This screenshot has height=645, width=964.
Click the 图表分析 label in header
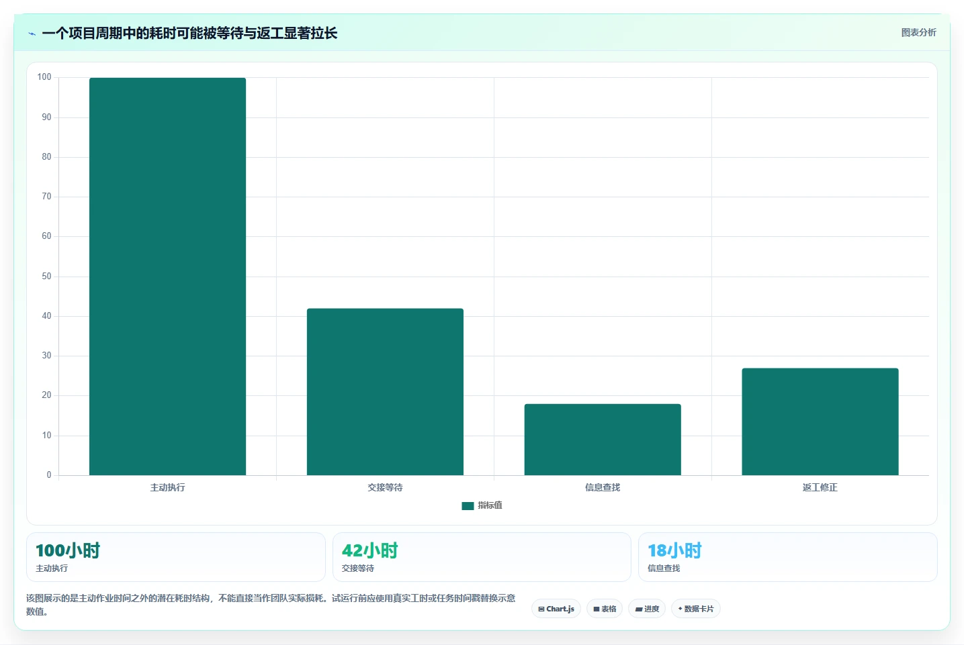point(918,32)
